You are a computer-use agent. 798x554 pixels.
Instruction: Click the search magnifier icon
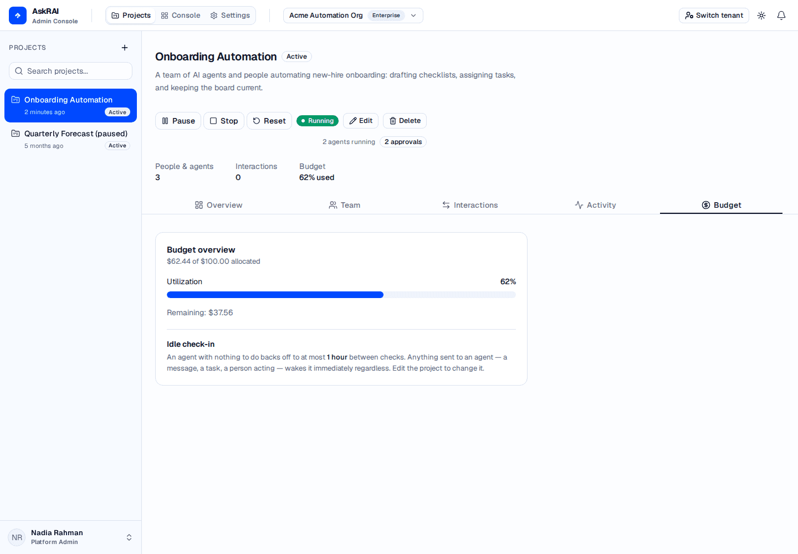click(19, 71)
